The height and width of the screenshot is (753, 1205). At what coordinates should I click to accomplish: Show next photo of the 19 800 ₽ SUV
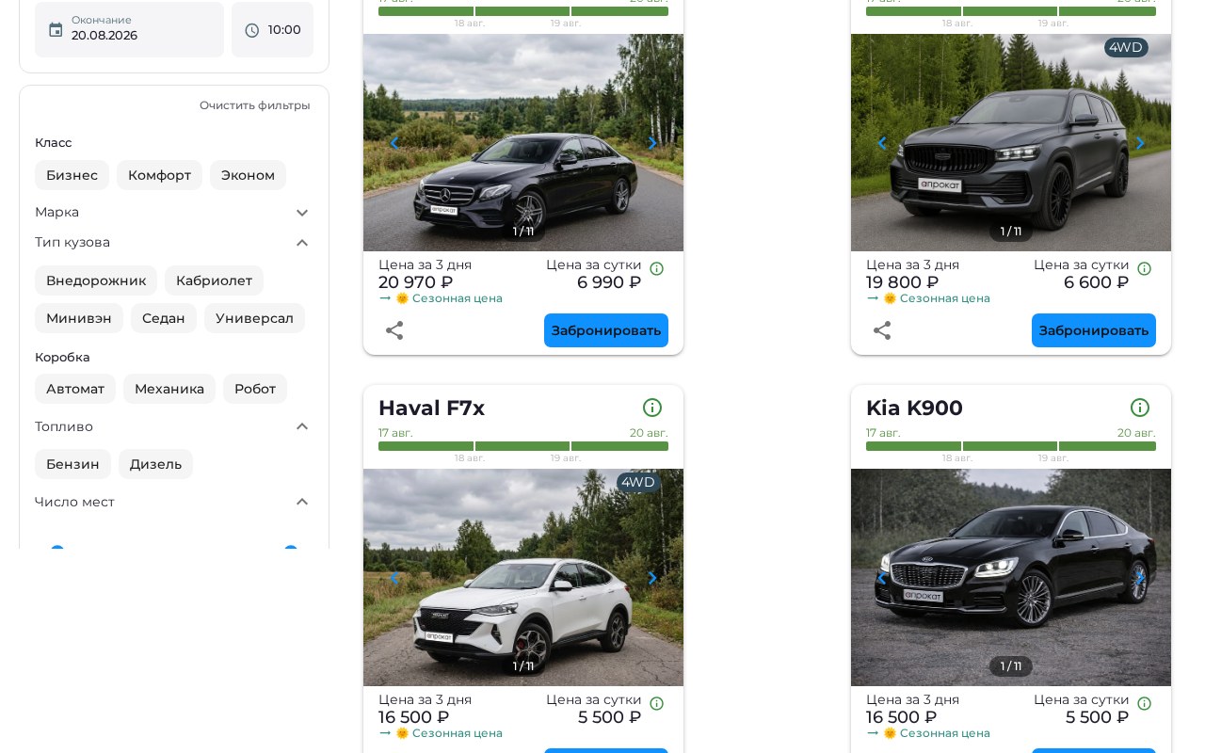click(1139, 143)
